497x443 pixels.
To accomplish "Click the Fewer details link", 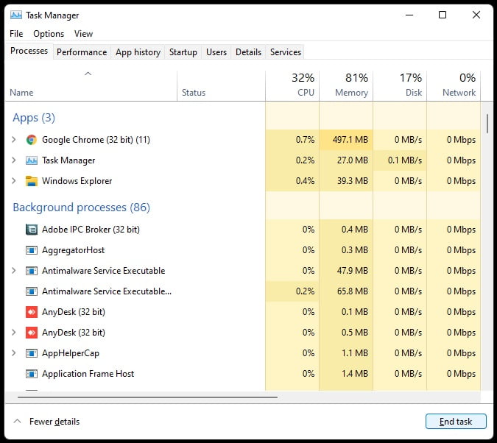I will (x=54, y=422).
